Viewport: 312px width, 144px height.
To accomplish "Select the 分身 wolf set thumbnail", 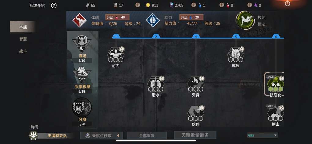I will point(82,107).
